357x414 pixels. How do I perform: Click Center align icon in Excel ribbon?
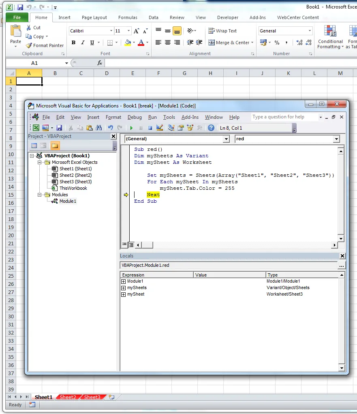point(167,43)
